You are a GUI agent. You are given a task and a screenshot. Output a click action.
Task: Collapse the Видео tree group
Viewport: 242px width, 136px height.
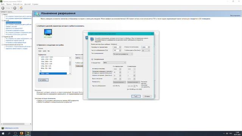[x=2, y=14]
